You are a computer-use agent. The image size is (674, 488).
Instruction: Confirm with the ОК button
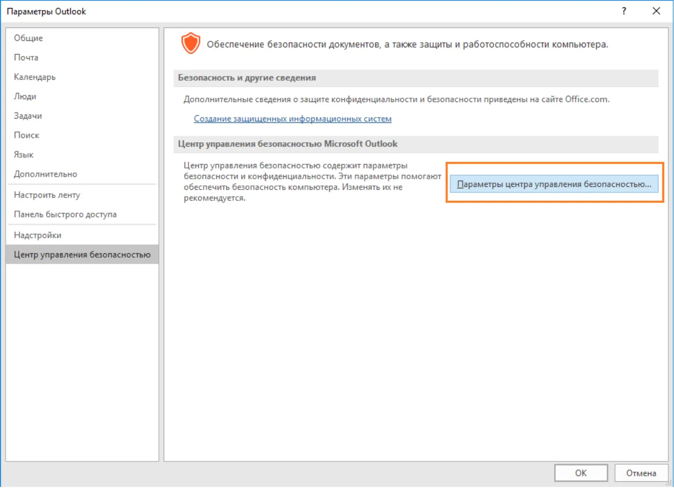[581, 473]
